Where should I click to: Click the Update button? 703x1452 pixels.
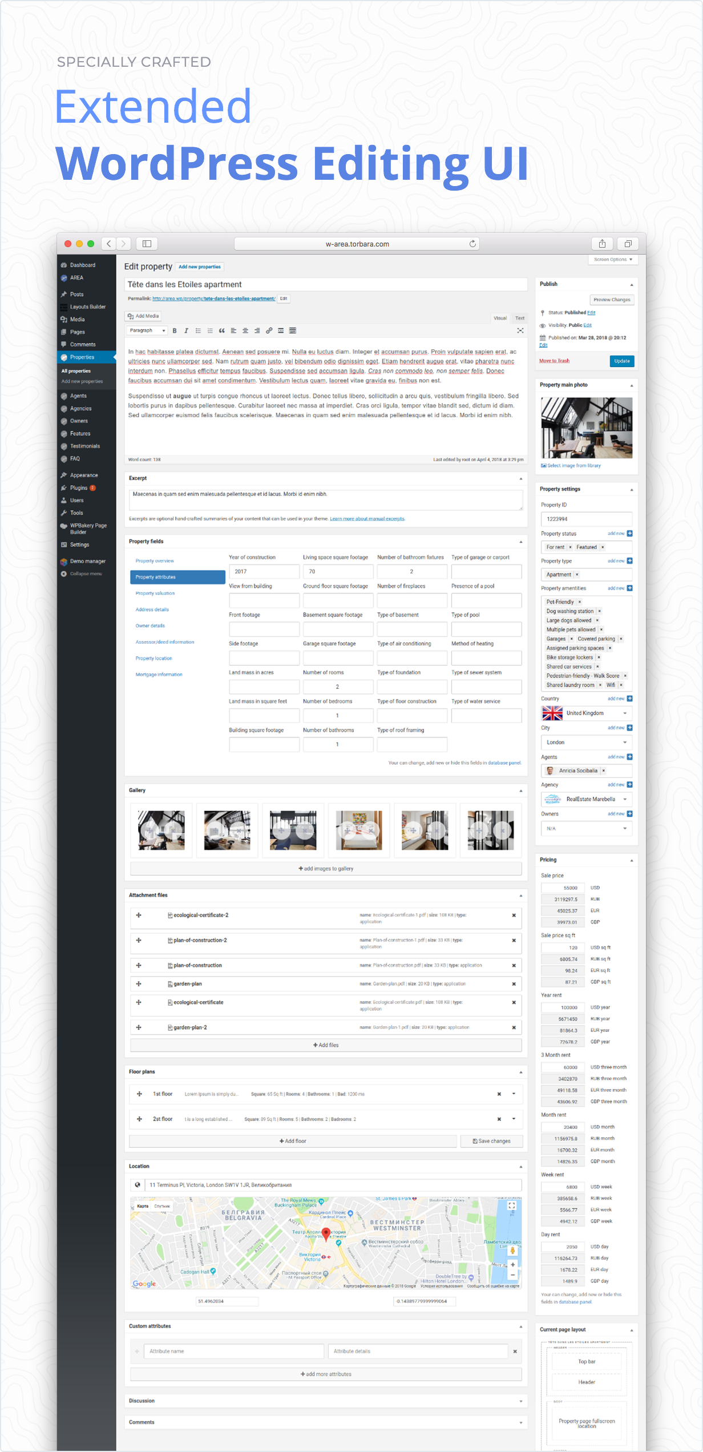tap(622, 361)
